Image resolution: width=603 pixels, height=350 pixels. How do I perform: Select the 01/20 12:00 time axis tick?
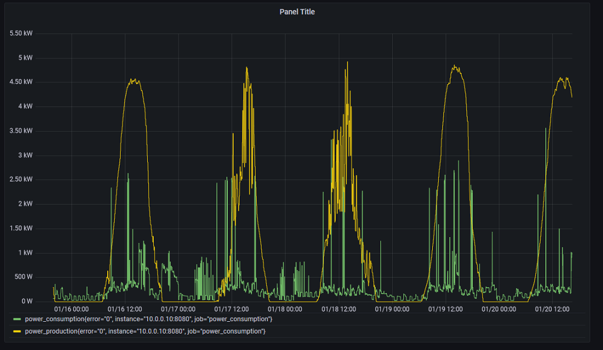coord(552,309)
